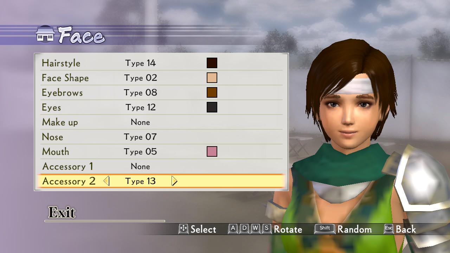450x253 pixels.
Task: Click the house icon beside Face title
Action: point(45,34)
